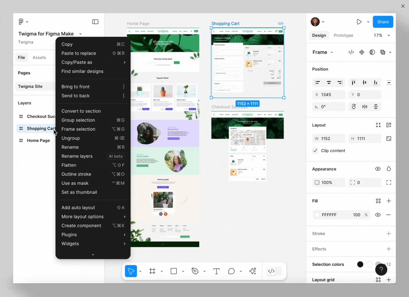Choose Group selection from context menu
The height and width of the screenshot is (297, 409).
tap(93, 120)
